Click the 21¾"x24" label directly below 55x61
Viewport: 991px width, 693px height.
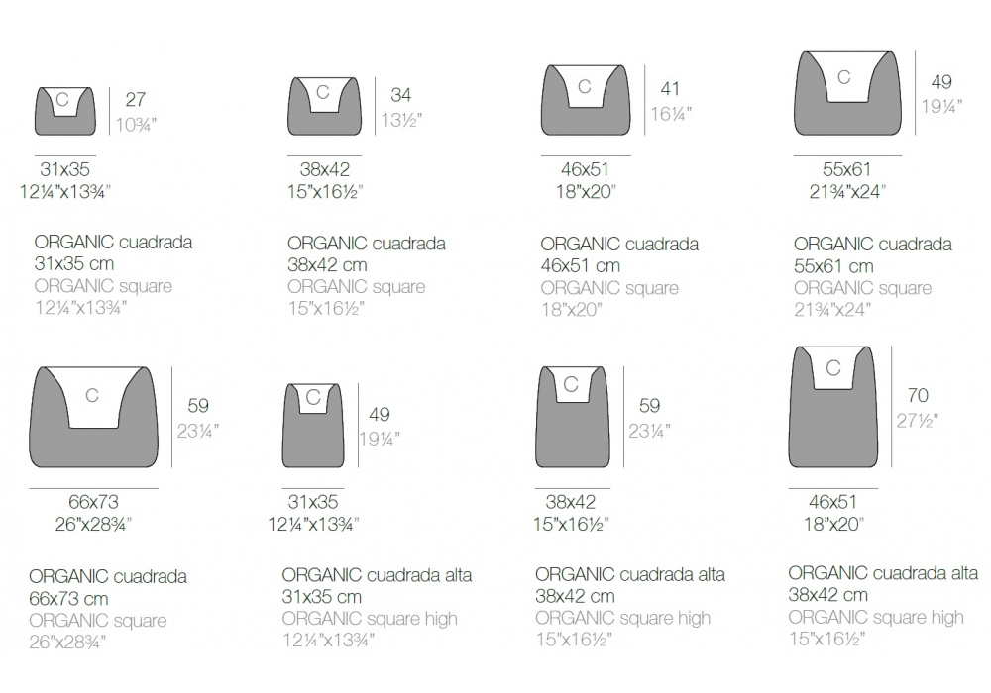pos(846,191)
